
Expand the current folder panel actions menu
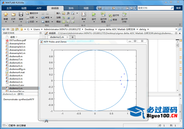pos(41,33)
